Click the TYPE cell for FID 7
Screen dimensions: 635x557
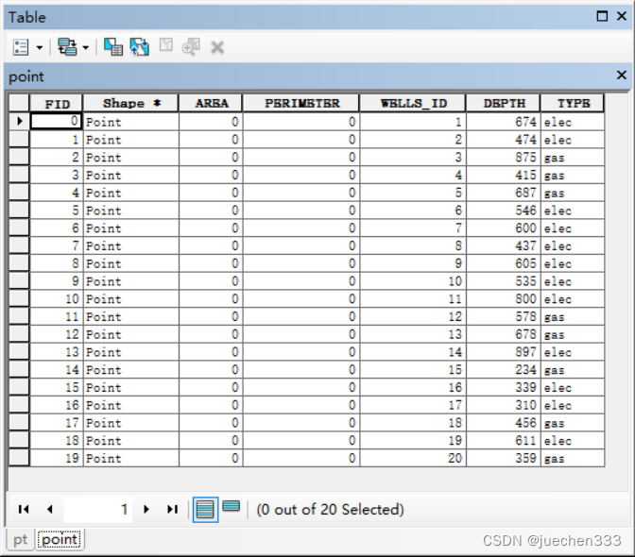pos(573,246)
